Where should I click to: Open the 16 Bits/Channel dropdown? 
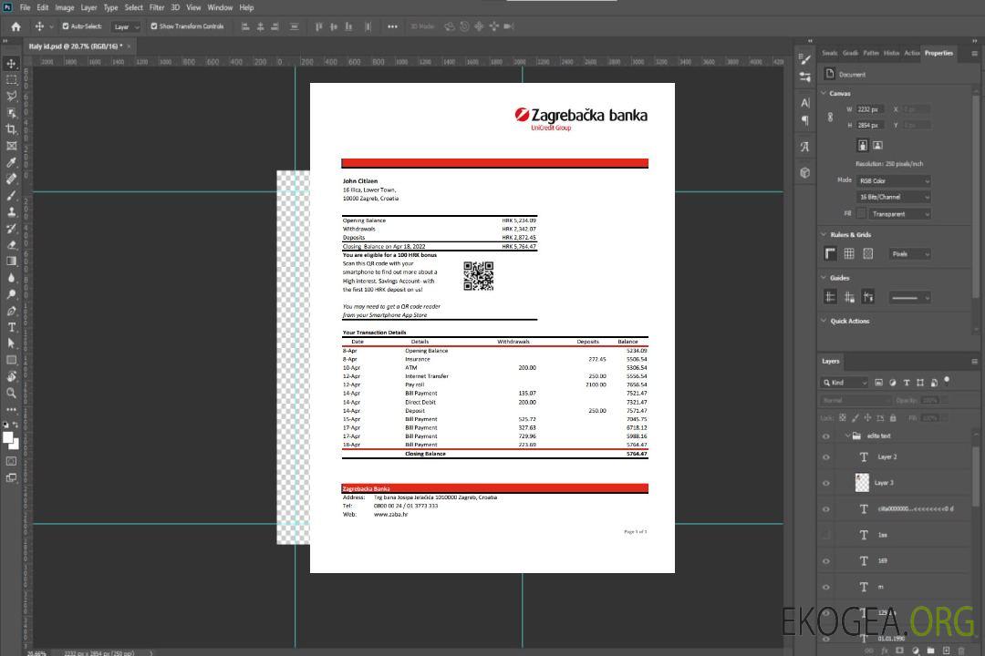coord(893,197)
